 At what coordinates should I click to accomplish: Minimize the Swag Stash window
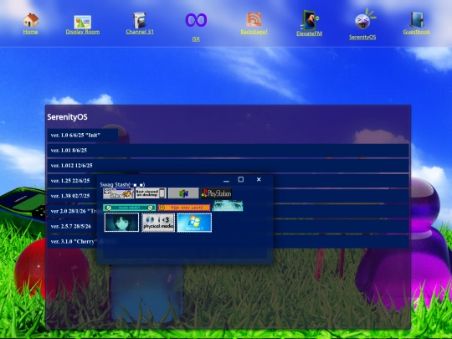[x=226, y=180]
